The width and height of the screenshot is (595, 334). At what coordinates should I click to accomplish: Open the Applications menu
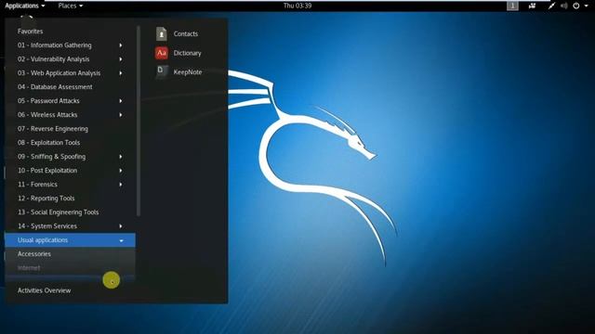[x=25, y=6]
